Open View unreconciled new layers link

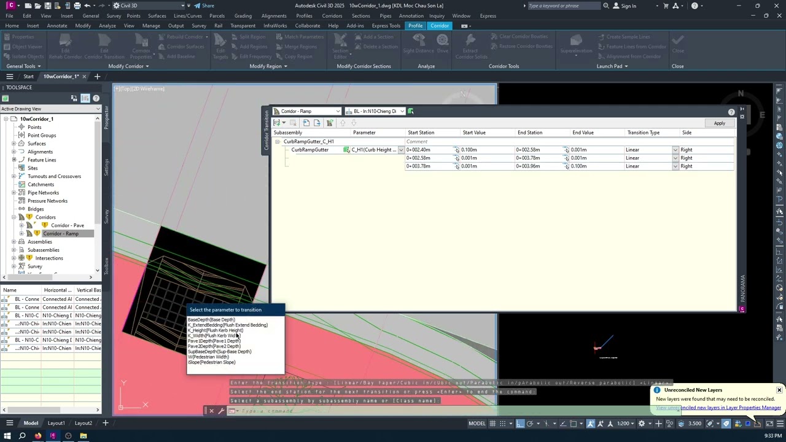point(718,408)
